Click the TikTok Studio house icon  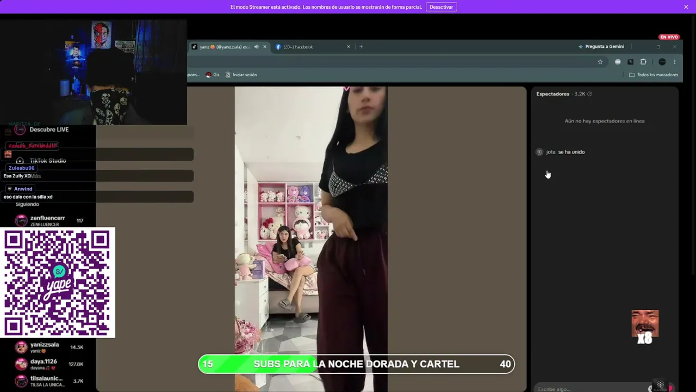click(20, 161)
